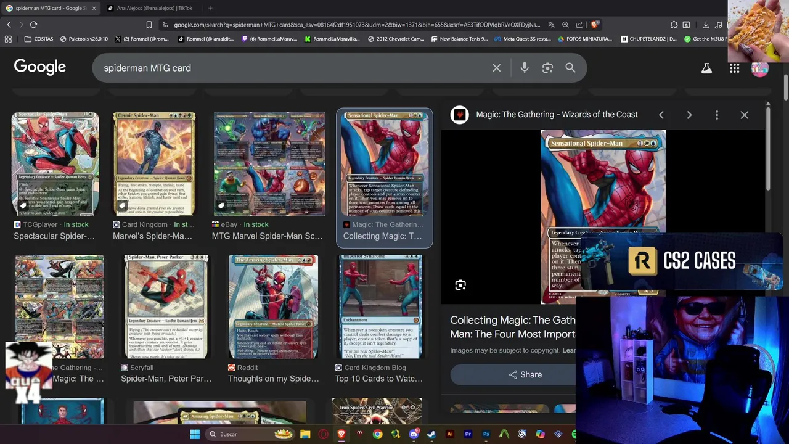Open the media control music note icon
Image resolution: width=789 pixels, height=444 pixels.
click(719, 25)
